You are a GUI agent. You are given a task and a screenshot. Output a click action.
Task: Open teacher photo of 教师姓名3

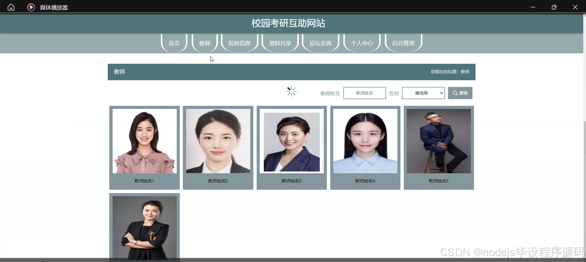click(x=292, y=141)
